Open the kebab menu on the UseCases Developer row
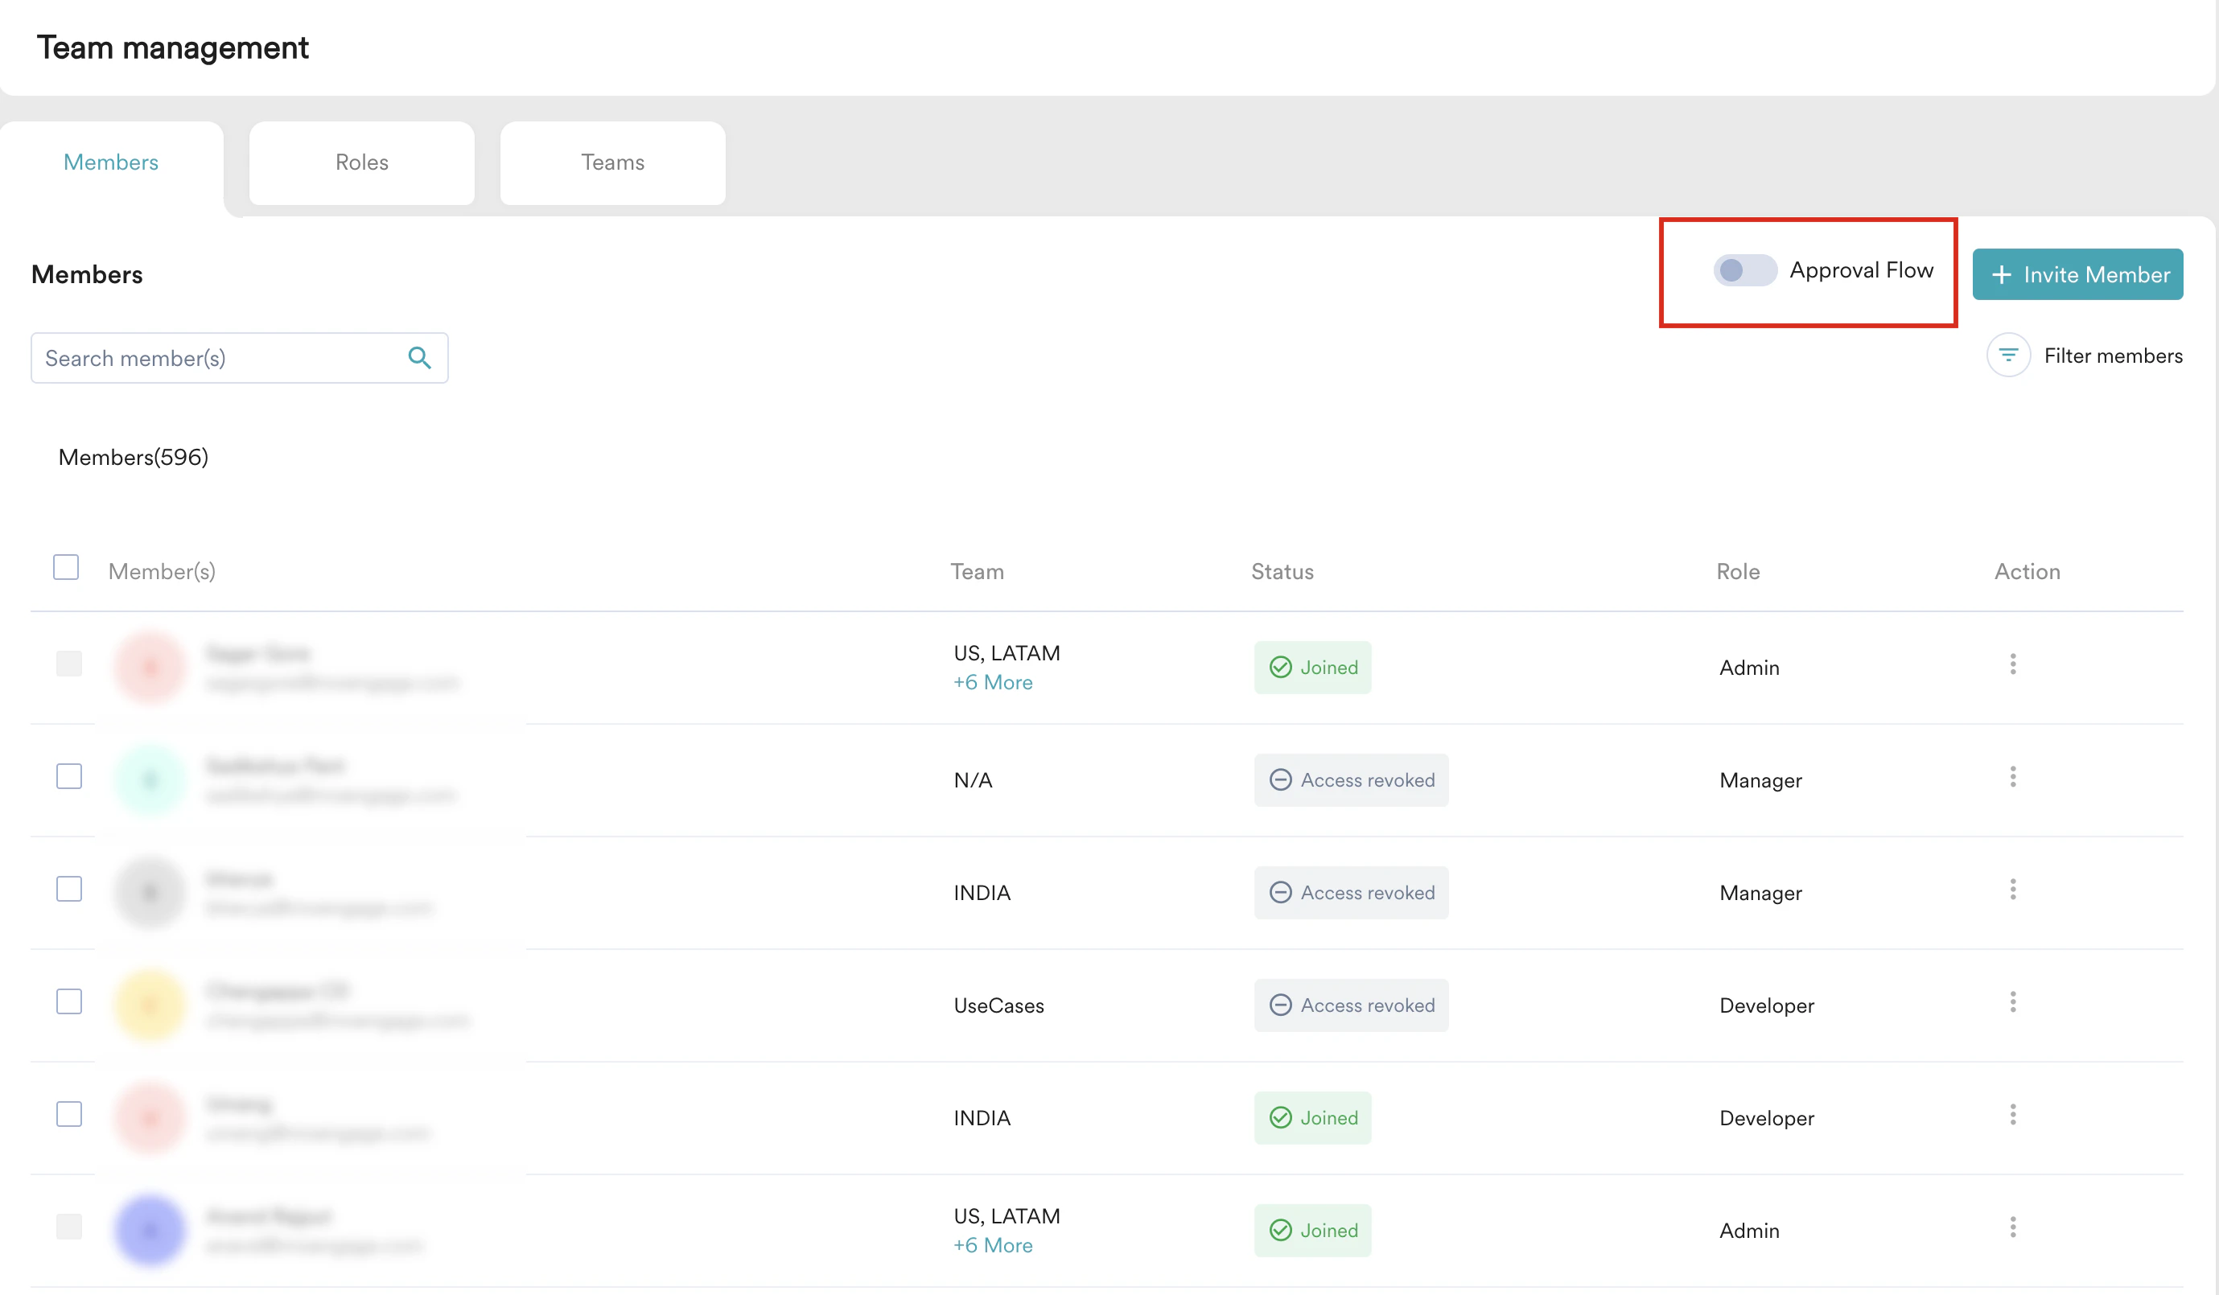Viewport: 2219px width, 1295px height. click(2013, 1002)
